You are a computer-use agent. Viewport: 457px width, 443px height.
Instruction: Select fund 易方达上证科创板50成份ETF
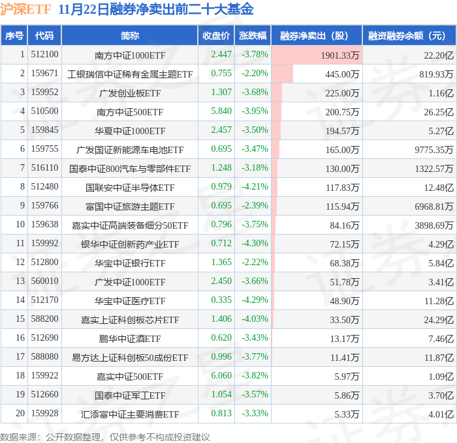(130, 358)
